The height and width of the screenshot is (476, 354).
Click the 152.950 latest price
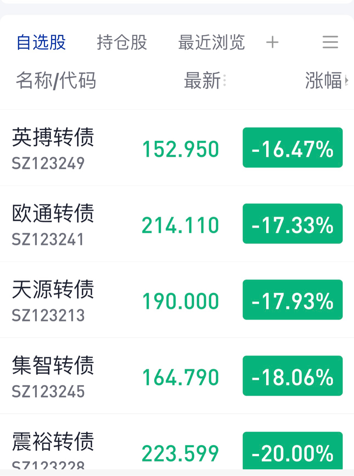(x=180, y=150)
